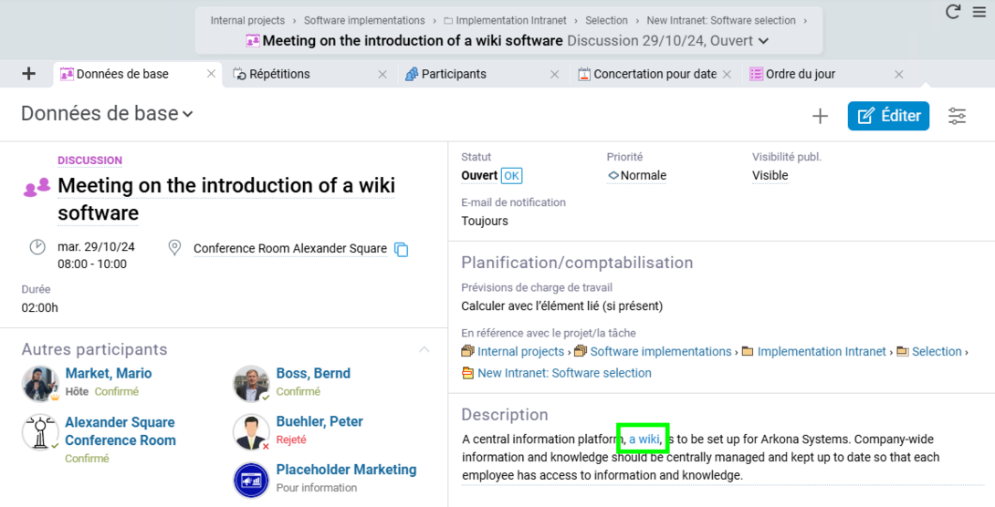Open Market, Mario participant profile
The image size is (995, 507).
(x=109, y=373)
